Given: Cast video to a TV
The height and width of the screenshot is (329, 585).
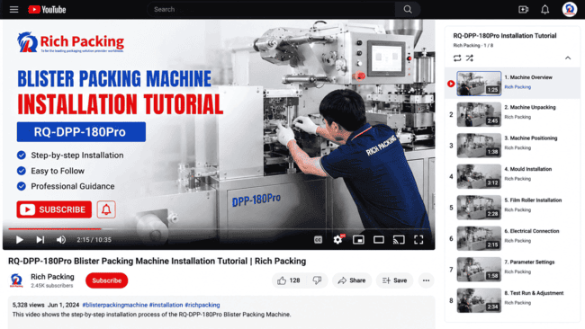Looking at the screenshot, I should pos(399,240).
